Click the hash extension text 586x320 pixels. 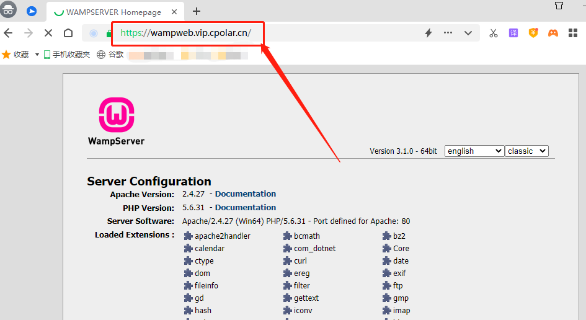click(203, 311)
